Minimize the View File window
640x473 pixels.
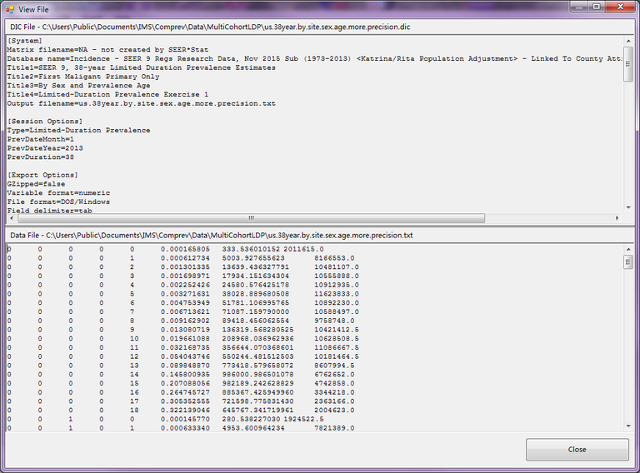coord(577,7)
